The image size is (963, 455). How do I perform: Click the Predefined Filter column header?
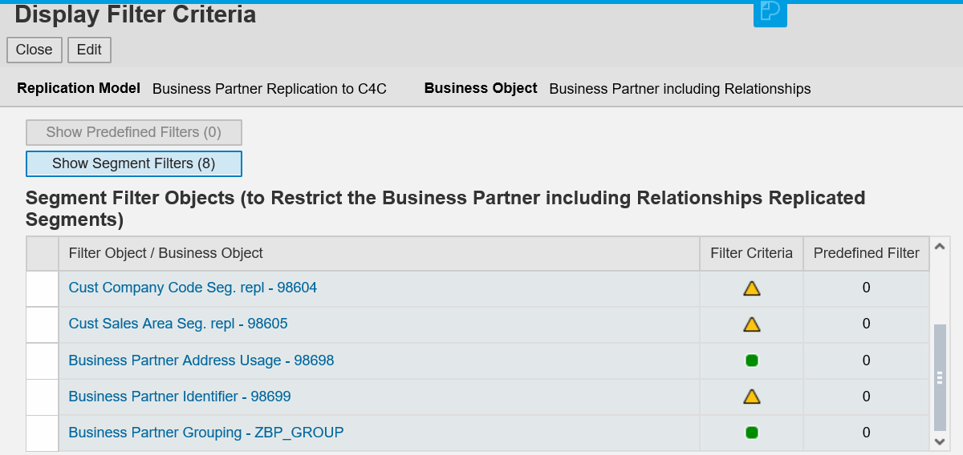[x=866, y=253]
